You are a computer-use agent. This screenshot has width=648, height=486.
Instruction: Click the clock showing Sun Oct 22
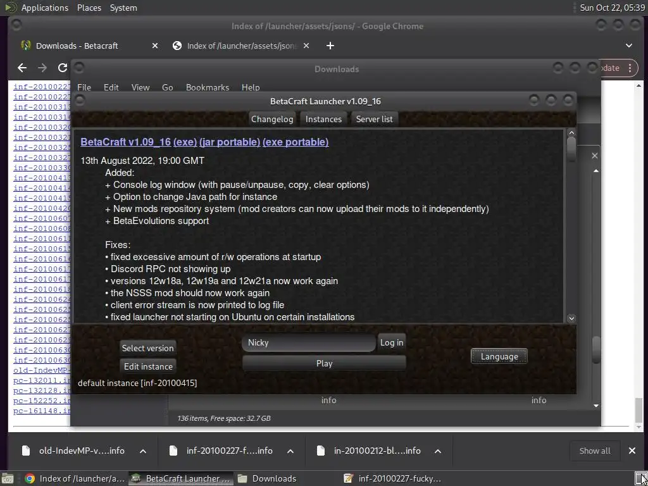(612, 8)
